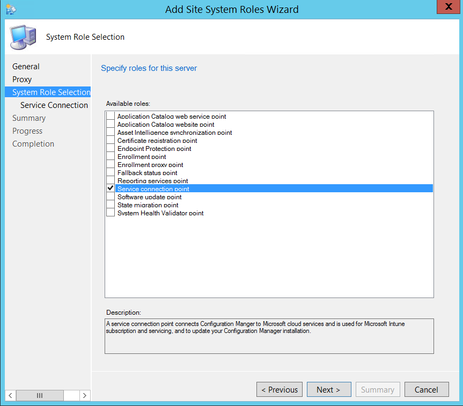The height and width of the screenshot is (406, 463).
Task: Cancel the Add Site System Roles Wizard
Action: coord(427,389)
